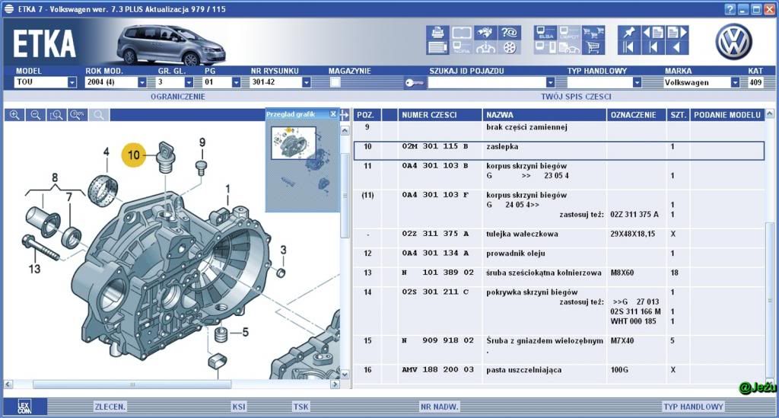This screenshot has height=418, width=779.
Task: Expand the MODEL dropdown showing TOU
Action: pyautogui.click(x=72, y=82)
